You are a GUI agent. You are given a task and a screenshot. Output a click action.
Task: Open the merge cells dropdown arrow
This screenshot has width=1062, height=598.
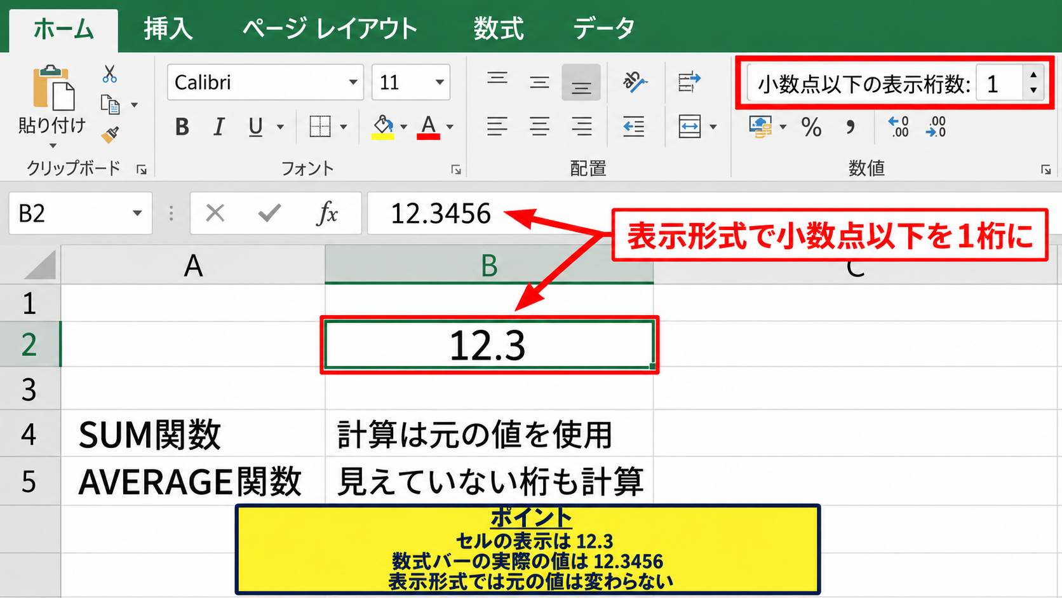point(713,127)
